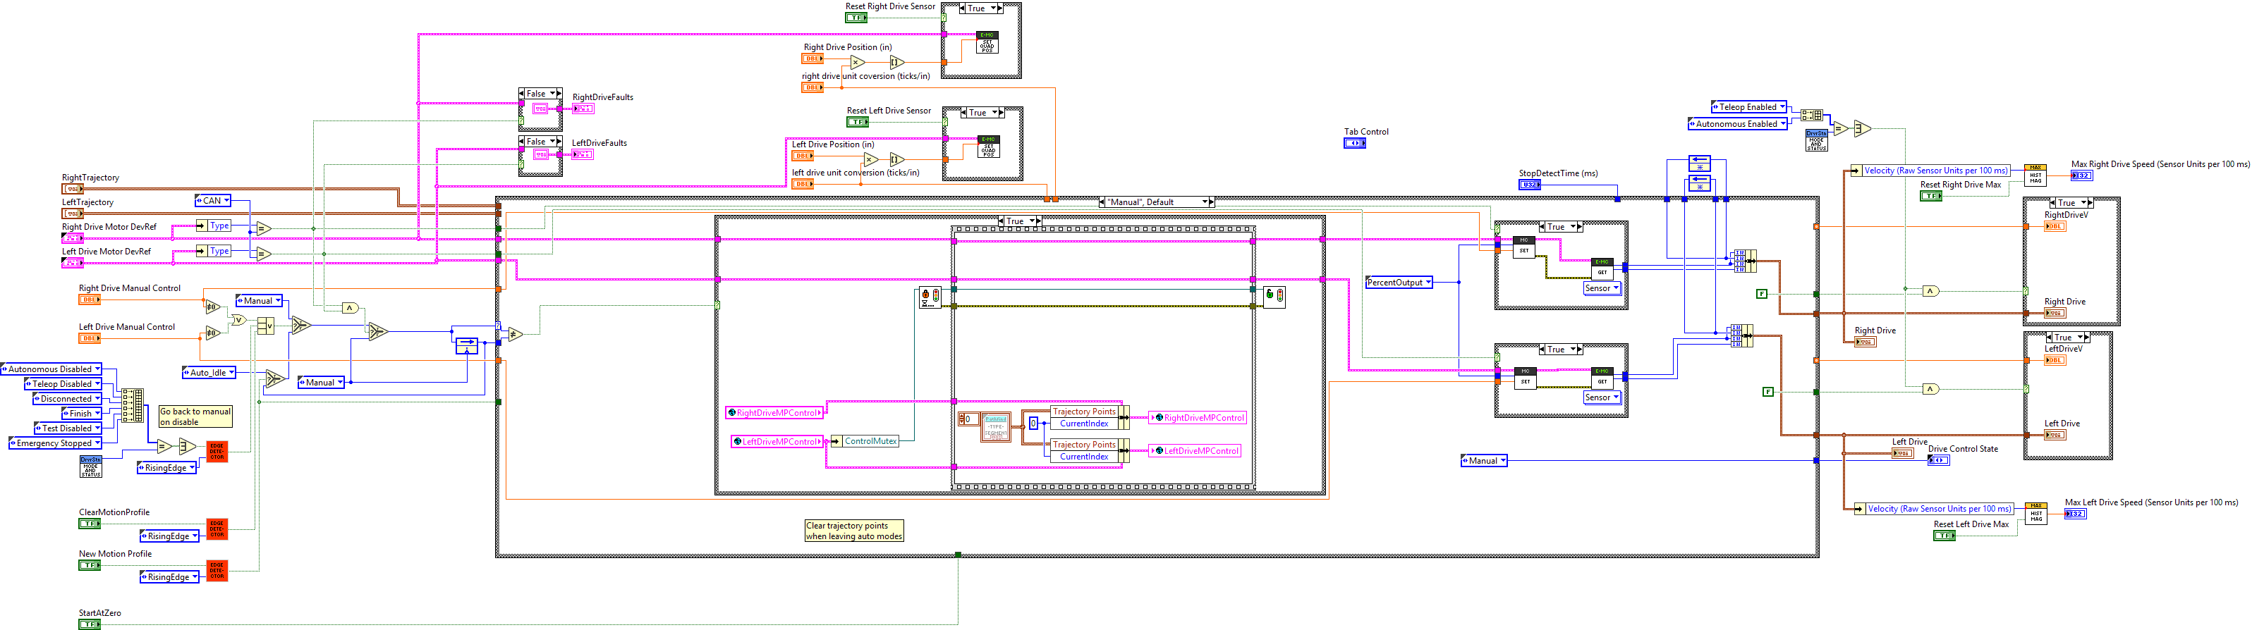This screenshot has width=2252, height=630.
Task: Click acquire semaphore traffic-light VI
Action: (930, 297)
